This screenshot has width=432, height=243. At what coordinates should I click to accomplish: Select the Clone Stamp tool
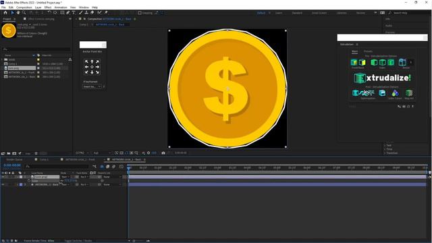86,13
